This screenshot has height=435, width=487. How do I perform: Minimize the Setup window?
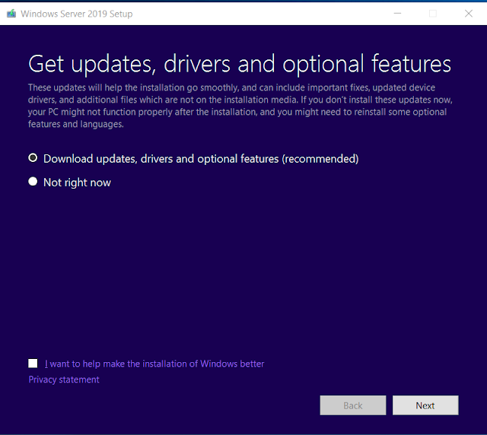pyautogui.click(x=397, y=14)
